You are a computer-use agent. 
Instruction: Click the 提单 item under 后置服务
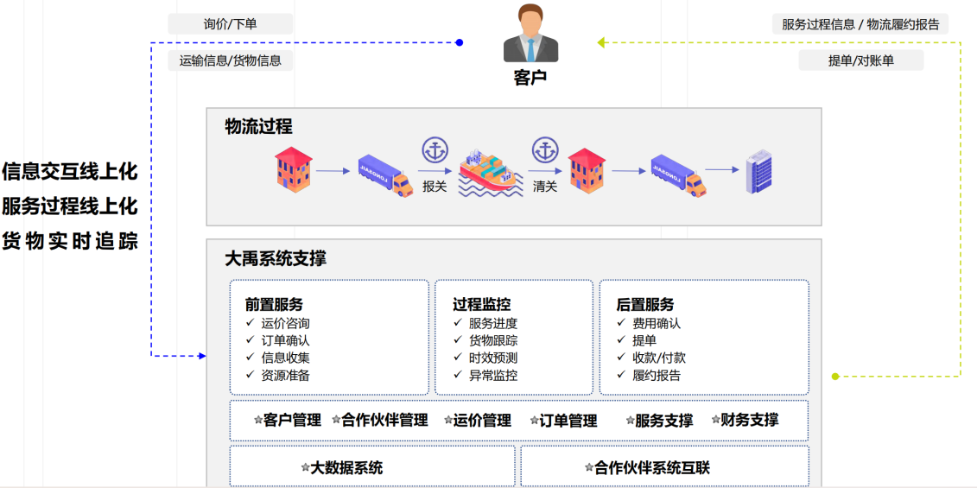[x=644, y=341]
